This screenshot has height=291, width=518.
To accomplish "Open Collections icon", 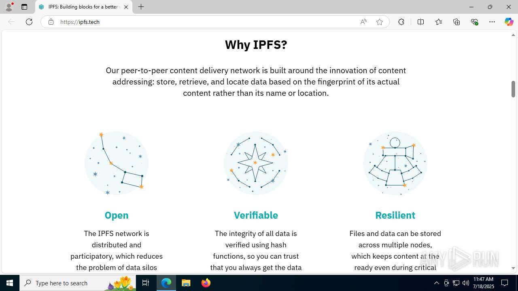I will [456, 22].
